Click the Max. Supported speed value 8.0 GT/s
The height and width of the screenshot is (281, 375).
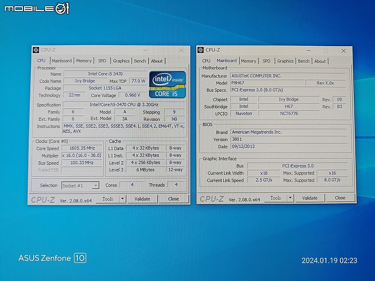pyautogui.click(x=332, y=180)
